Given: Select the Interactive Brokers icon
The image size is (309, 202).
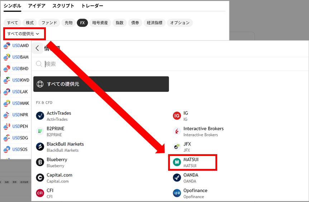Looking at the screenshot, I should coord(177,131).
